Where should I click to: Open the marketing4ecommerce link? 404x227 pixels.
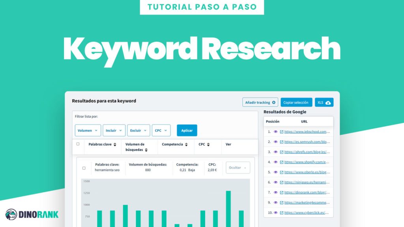(307, 203)
